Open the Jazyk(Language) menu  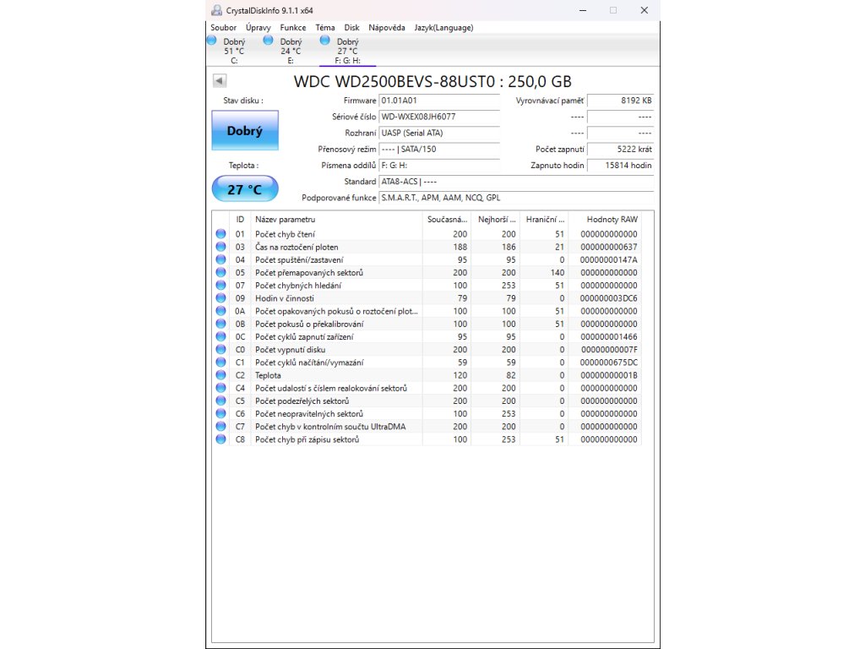443,28
